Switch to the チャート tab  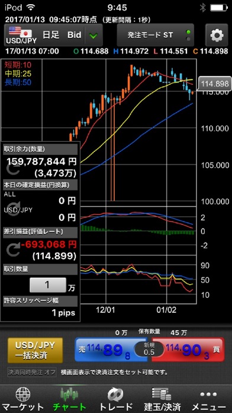point(70,399)
